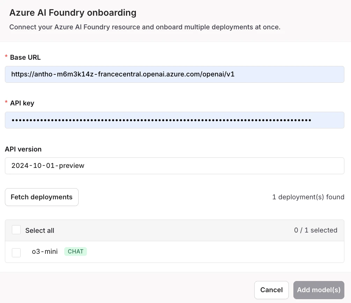Focus the API key password field
Viewport: 351px width, 303px height.
coord(175,120)
